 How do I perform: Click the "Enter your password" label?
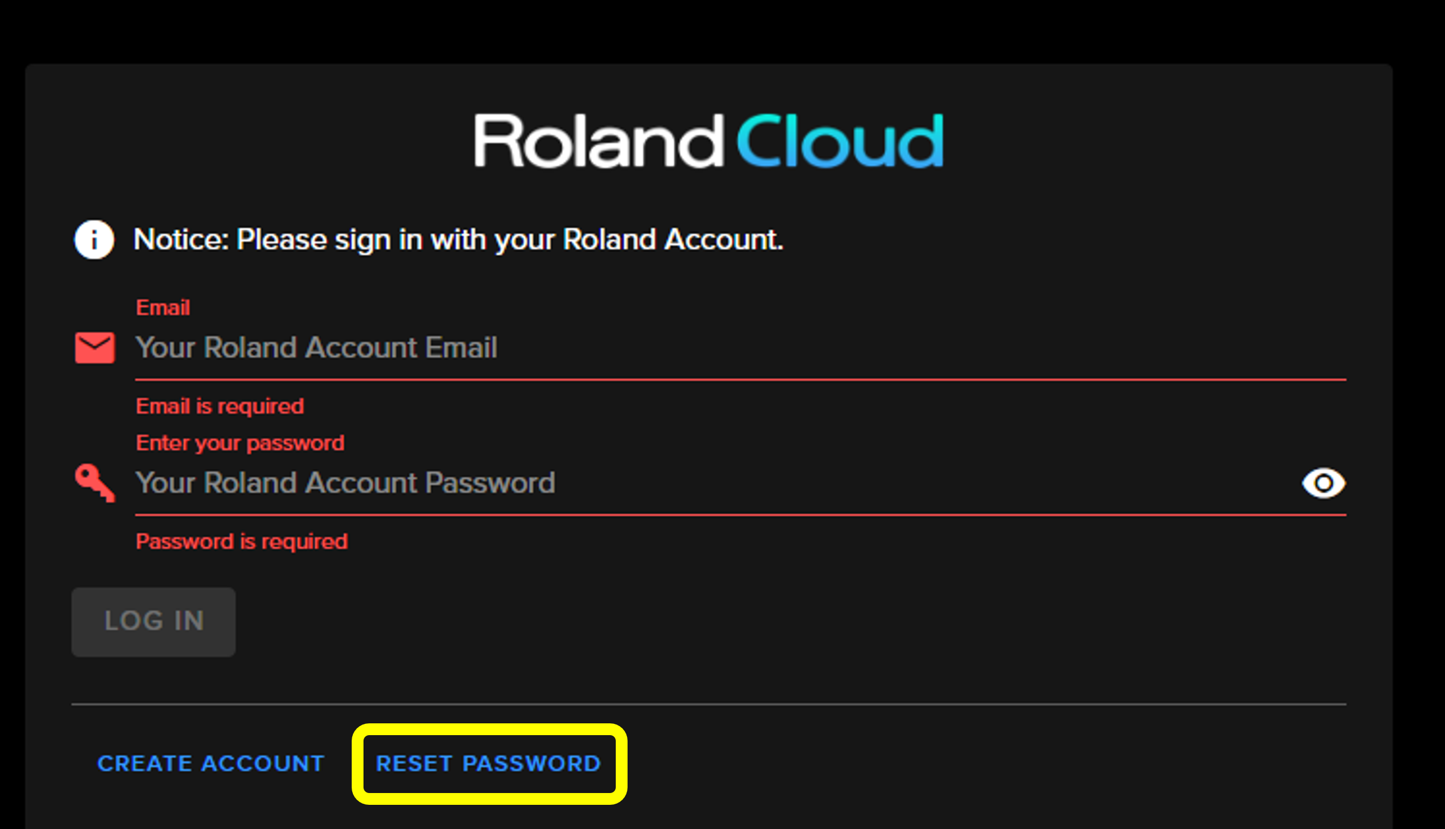pos(240,443)
